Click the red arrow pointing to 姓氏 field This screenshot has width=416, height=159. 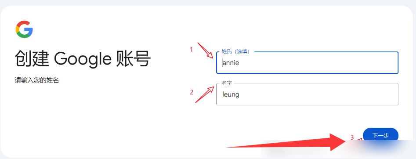click(x=205, y=51)
